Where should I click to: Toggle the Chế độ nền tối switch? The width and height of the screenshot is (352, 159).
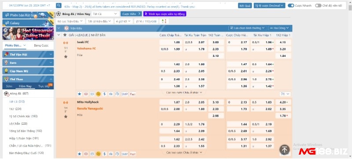pos(318,5)
